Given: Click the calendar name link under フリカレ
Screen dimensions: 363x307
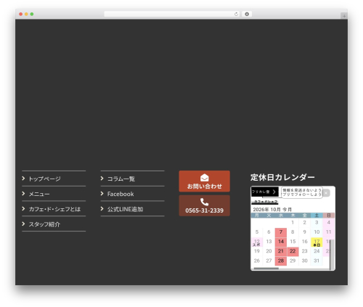Looking at the screenshot, I should tap(265, 202).
